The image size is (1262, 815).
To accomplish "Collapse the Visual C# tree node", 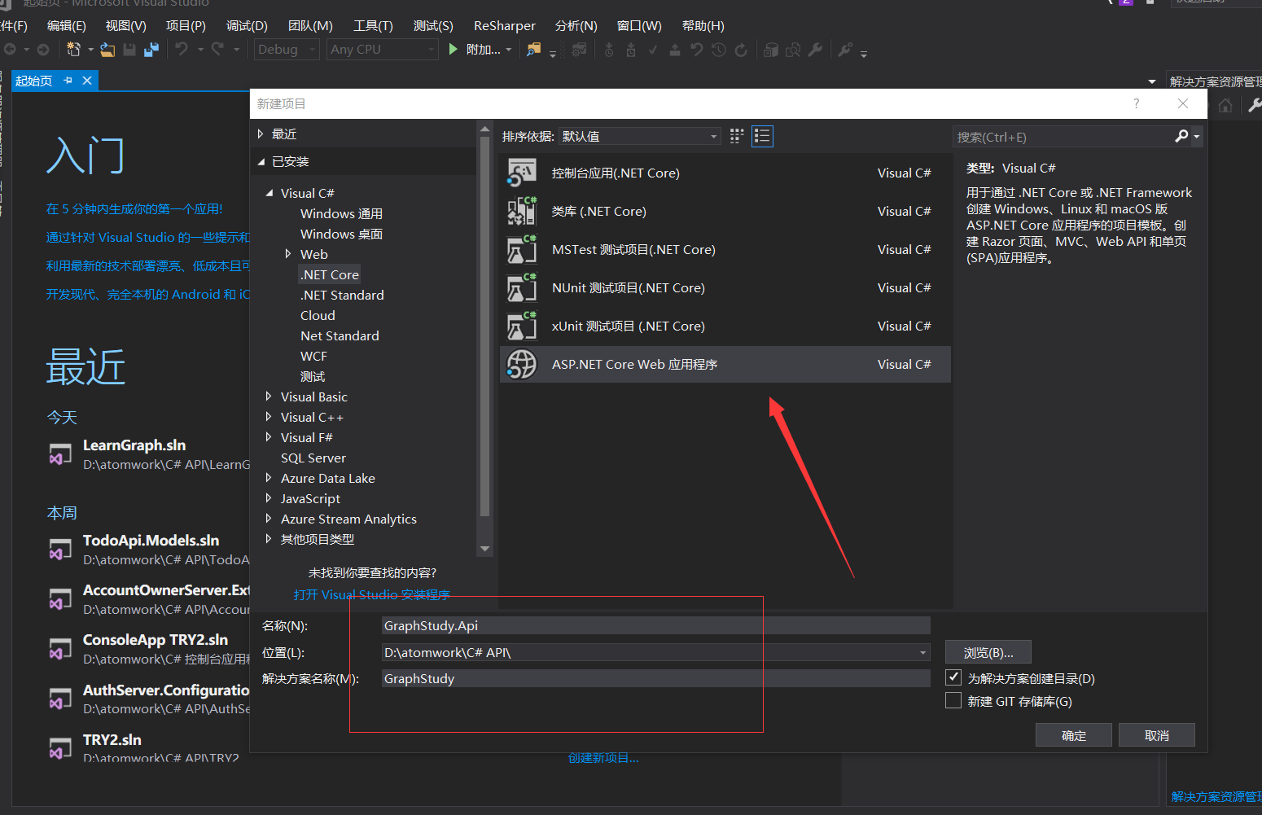I will [269, 193].
